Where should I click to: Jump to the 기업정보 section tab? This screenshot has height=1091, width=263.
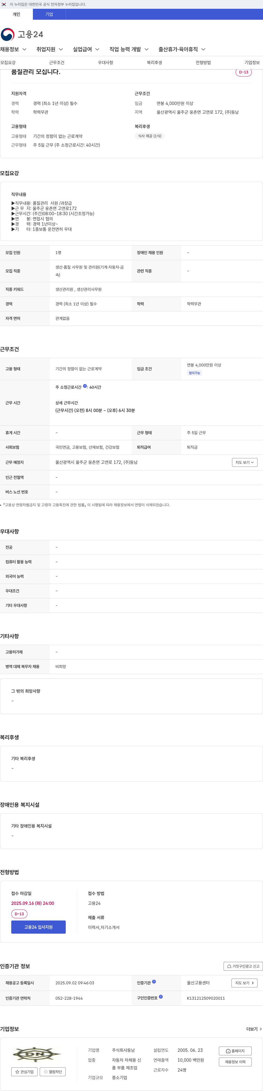252,63
